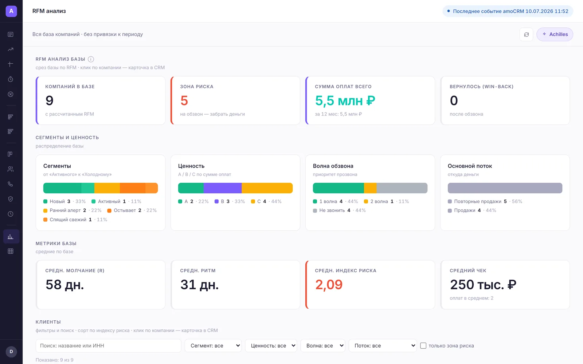Click the Спящий свежий 1 legend entry

pyautogui.click(x=75, y=219)
